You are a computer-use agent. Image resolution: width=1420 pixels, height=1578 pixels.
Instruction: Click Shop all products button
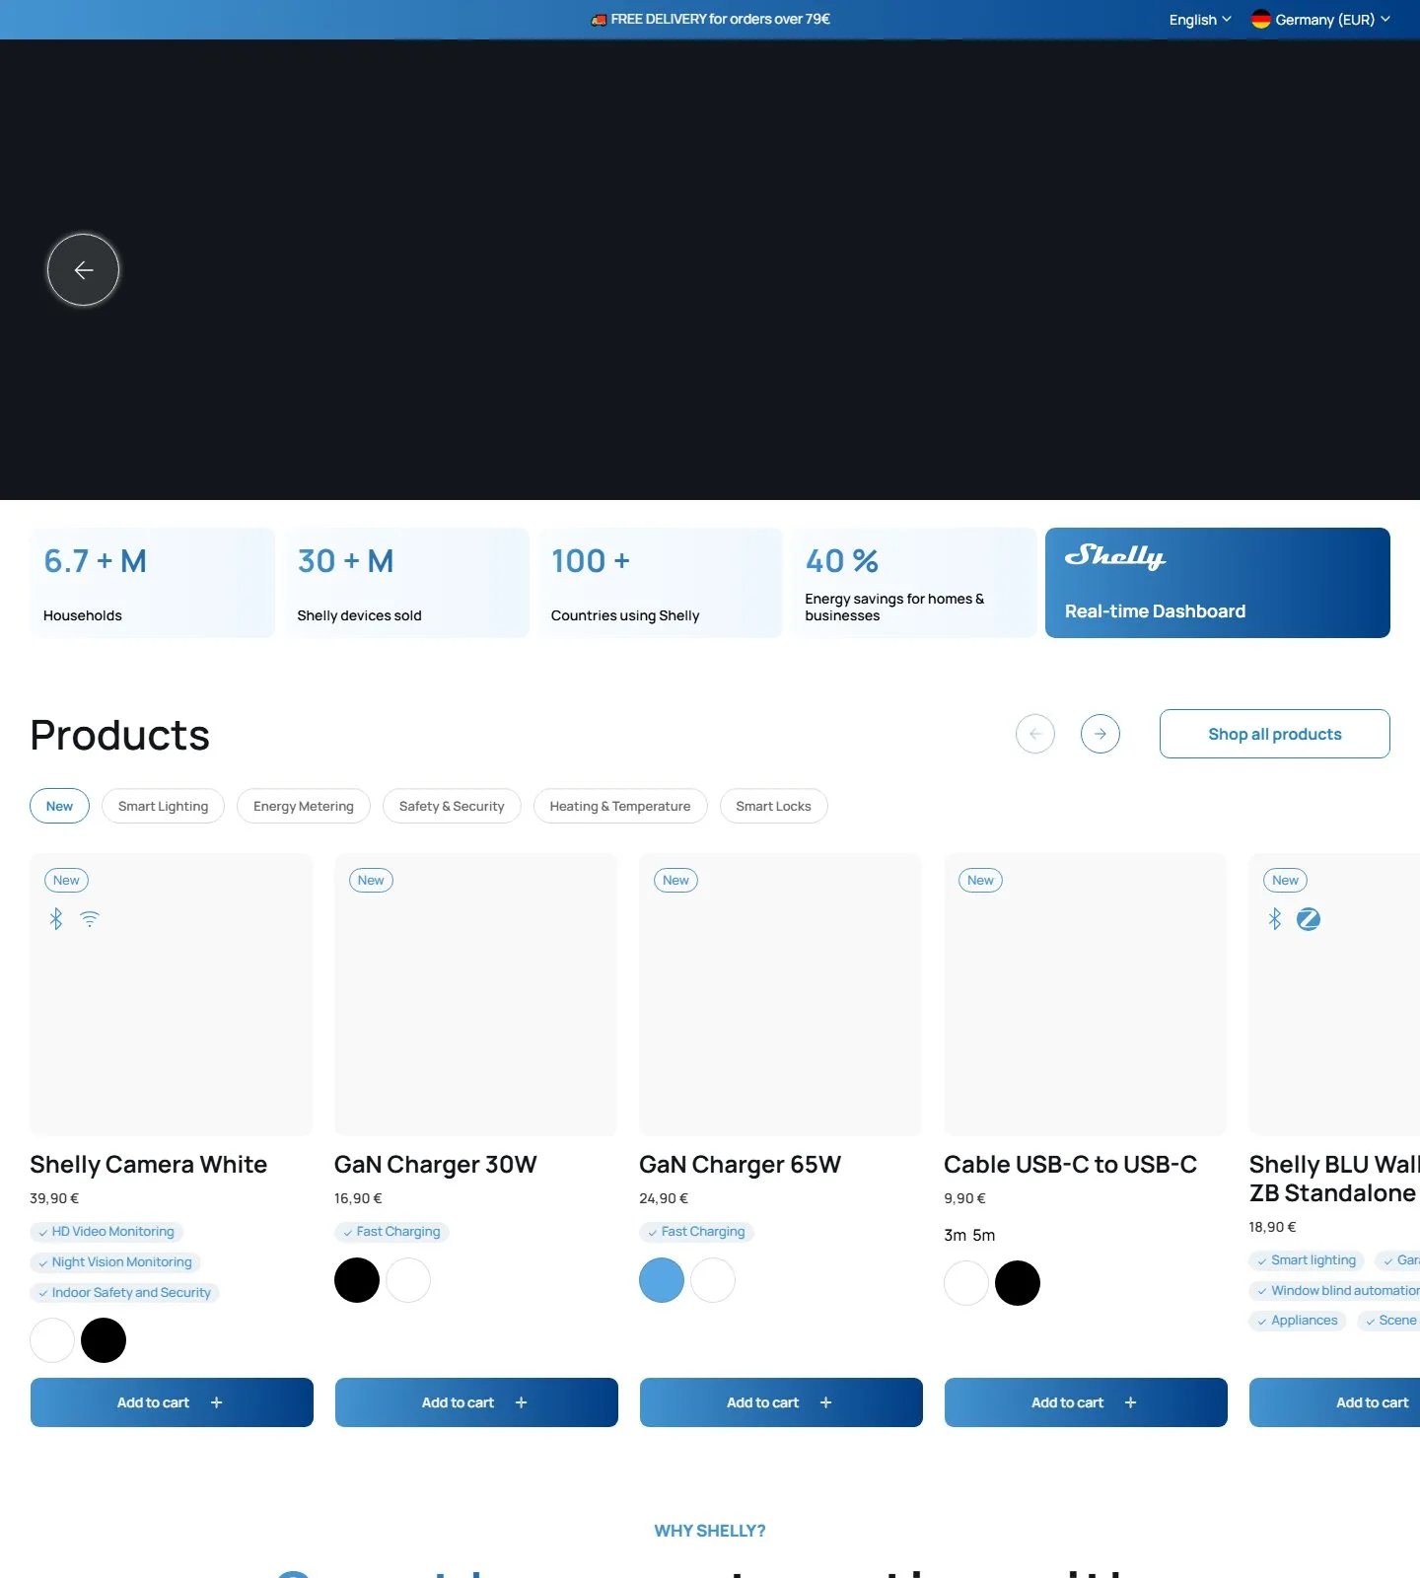pos(1275,734)
